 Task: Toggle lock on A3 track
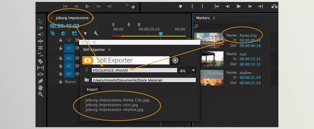tap(61, 74)
